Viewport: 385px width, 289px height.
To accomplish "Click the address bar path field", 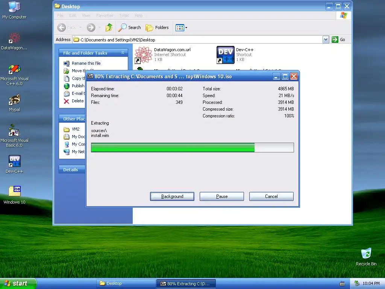I will (197, 40).
